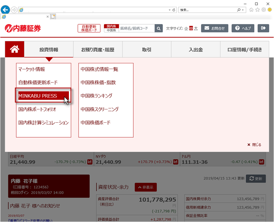Select 国内株 search mode toggle

(111, 26)
